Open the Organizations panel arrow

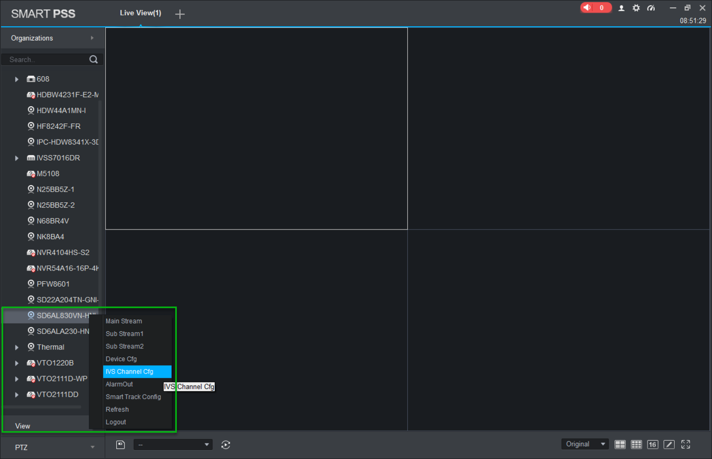point(92,38)
